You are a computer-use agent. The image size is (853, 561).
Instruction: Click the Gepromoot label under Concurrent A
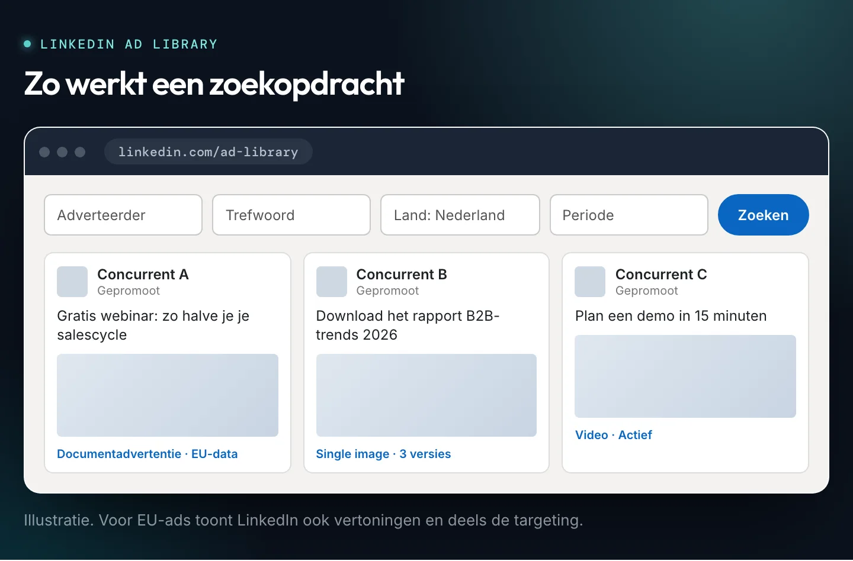tap(129, 291)
